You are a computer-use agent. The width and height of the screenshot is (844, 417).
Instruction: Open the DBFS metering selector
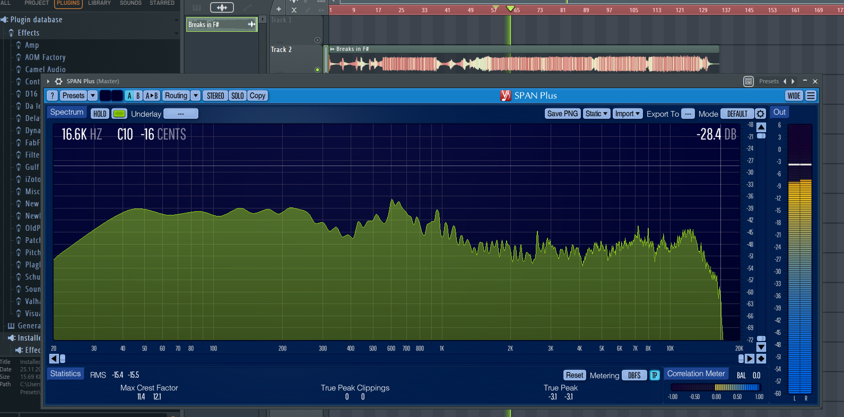(634, 375)
